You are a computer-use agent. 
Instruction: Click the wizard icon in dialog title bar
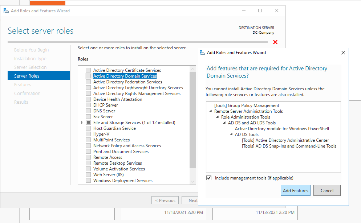point(202,53)
